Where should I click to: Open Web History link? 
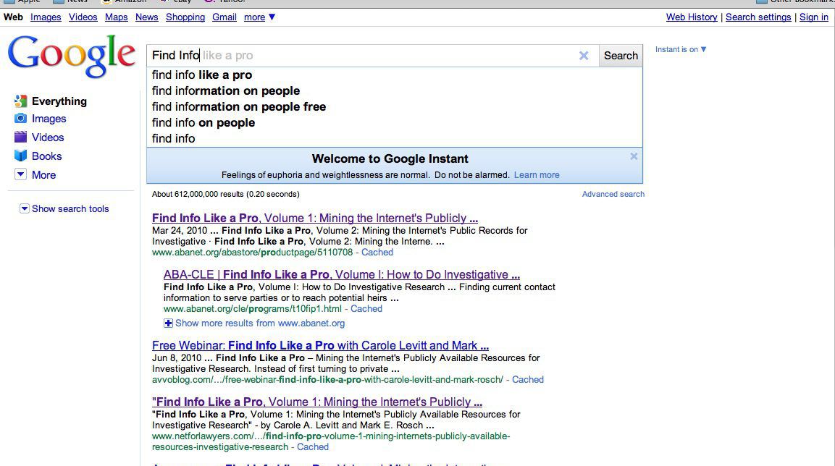[x=692, y=17]
